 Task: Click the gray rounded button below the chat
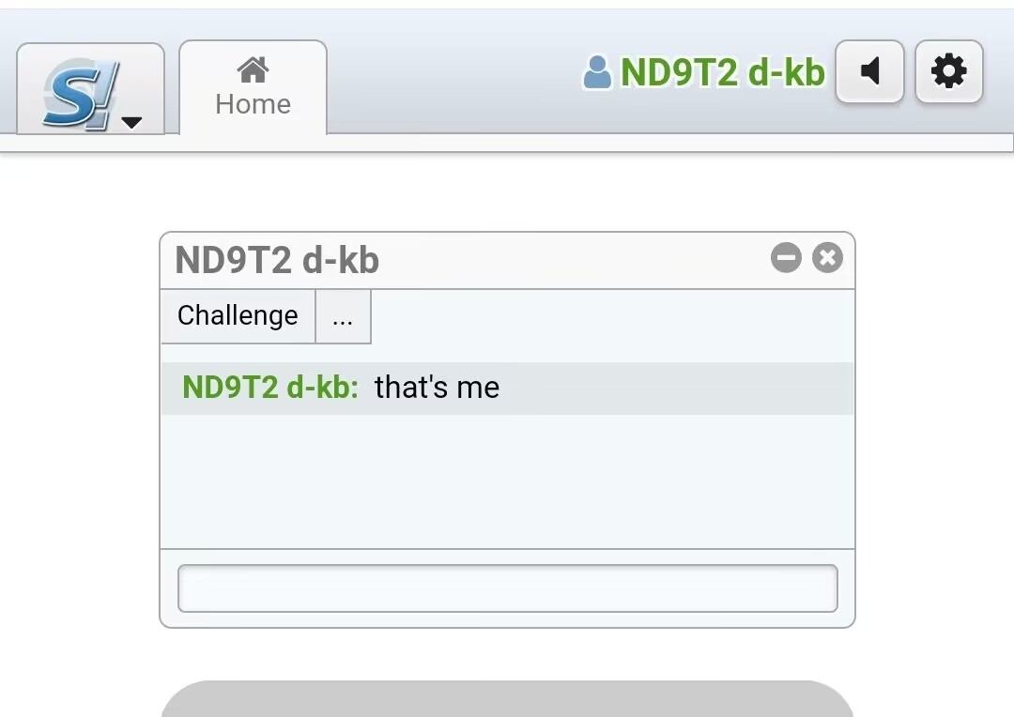click(x=507, y=698)
